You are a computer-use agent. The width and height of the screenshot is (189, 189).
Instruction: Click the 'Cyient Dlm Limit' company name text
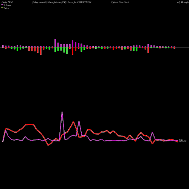[120, 2]
